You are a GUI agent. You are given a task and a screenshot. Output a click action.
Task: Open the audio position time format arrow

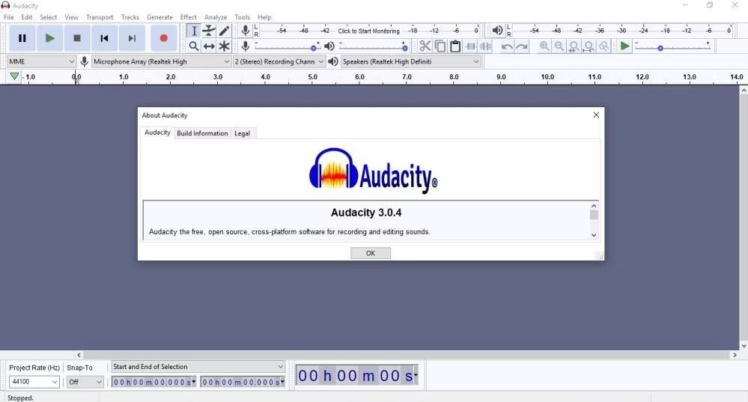point(416,375)
